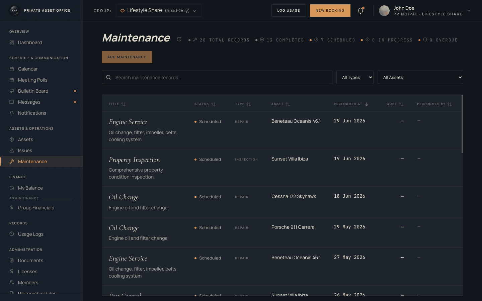Expand the Lifestyle Share group selector
Viewport: 482px width, 301px height.
pos(159,11)
